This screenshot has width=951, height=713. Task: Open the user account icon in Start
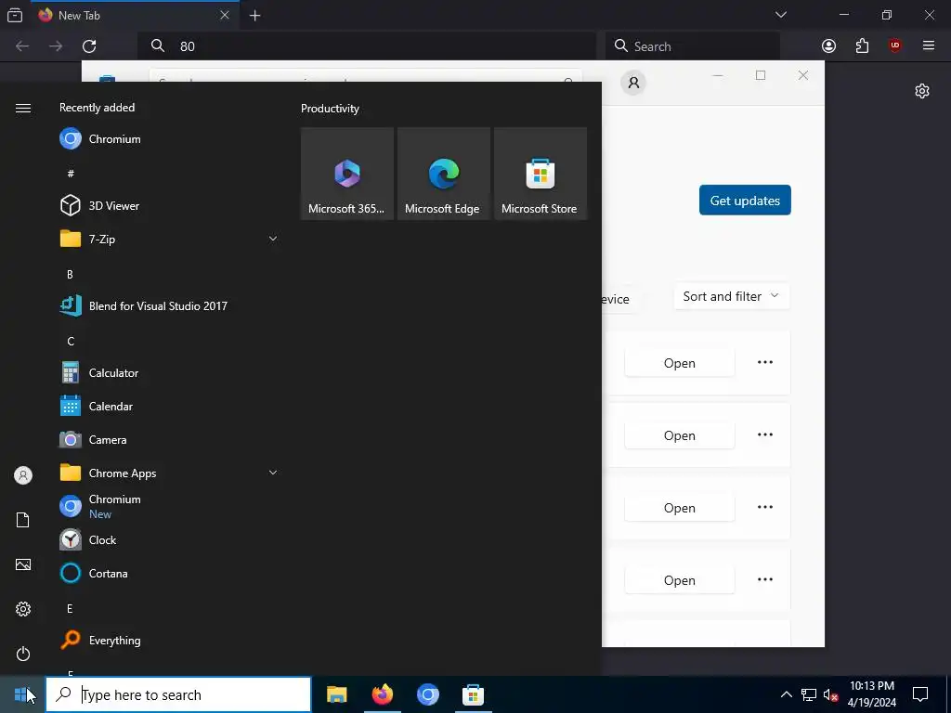coord(23,475)
